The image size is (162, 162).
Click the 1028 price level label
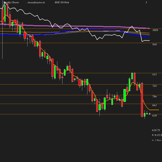click(155, 30)
